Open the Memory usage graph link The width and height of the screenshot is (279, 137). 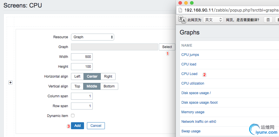coord(193,112)
